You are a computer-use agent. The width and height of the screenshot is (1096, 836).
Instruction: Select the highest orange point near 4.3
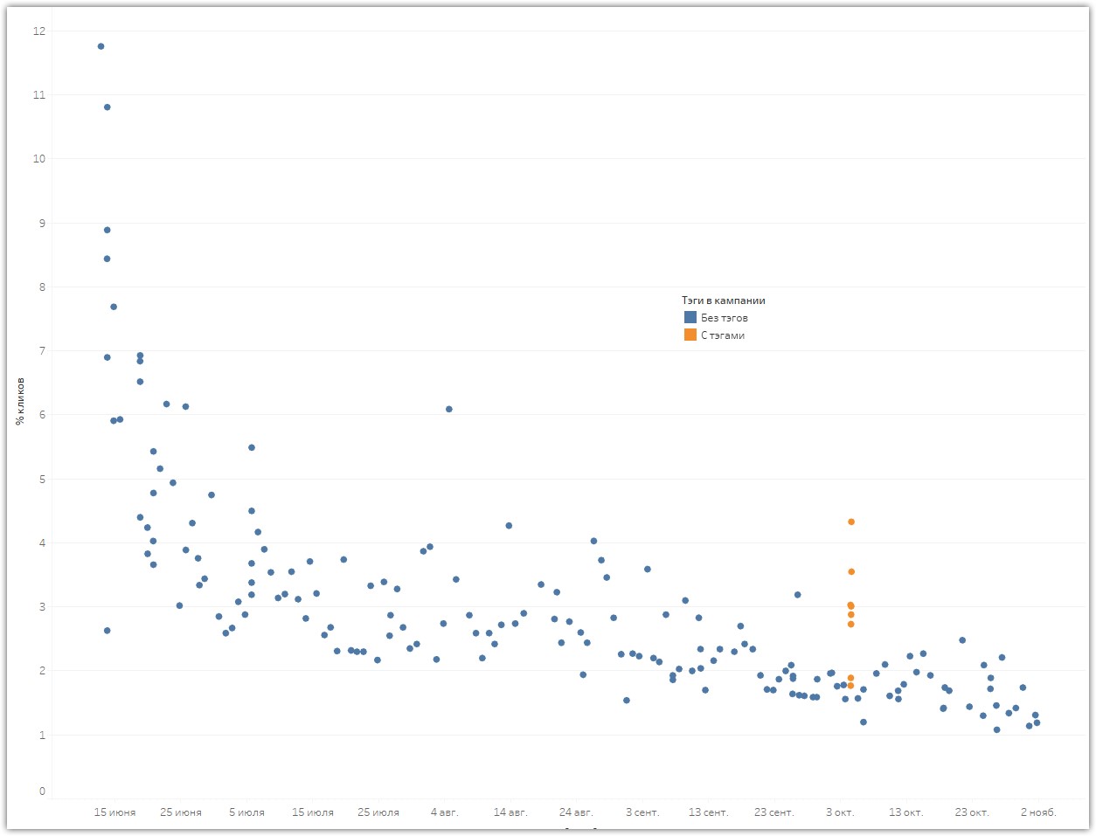click(x=851, y=522)
